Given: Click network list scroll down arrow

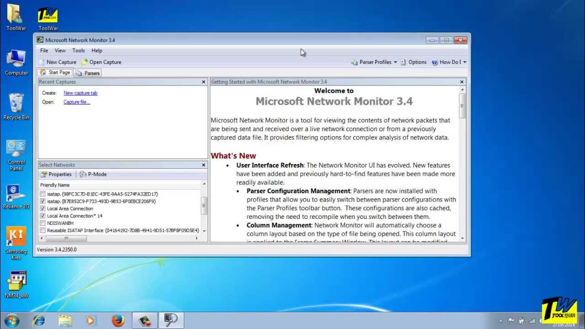Looking at the screenshot, I should pos(204,231).
